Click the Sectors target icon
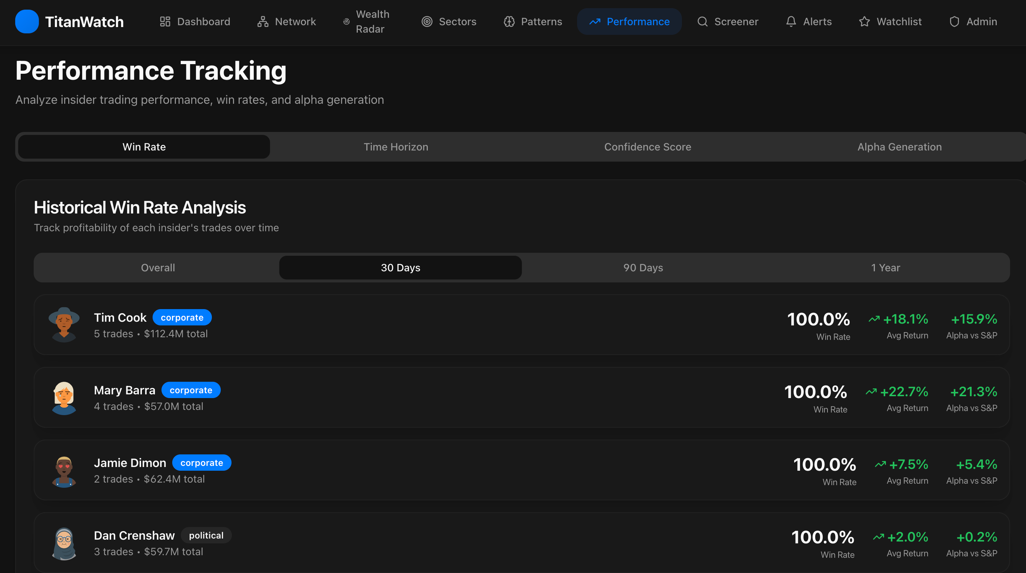 (x=427, y=21)
